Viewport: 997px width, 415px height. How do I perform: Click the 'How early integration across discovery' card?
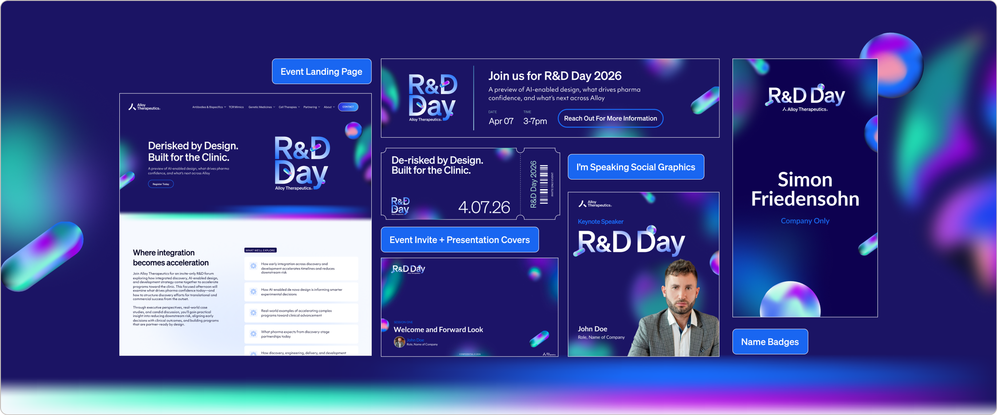(301, 268)
